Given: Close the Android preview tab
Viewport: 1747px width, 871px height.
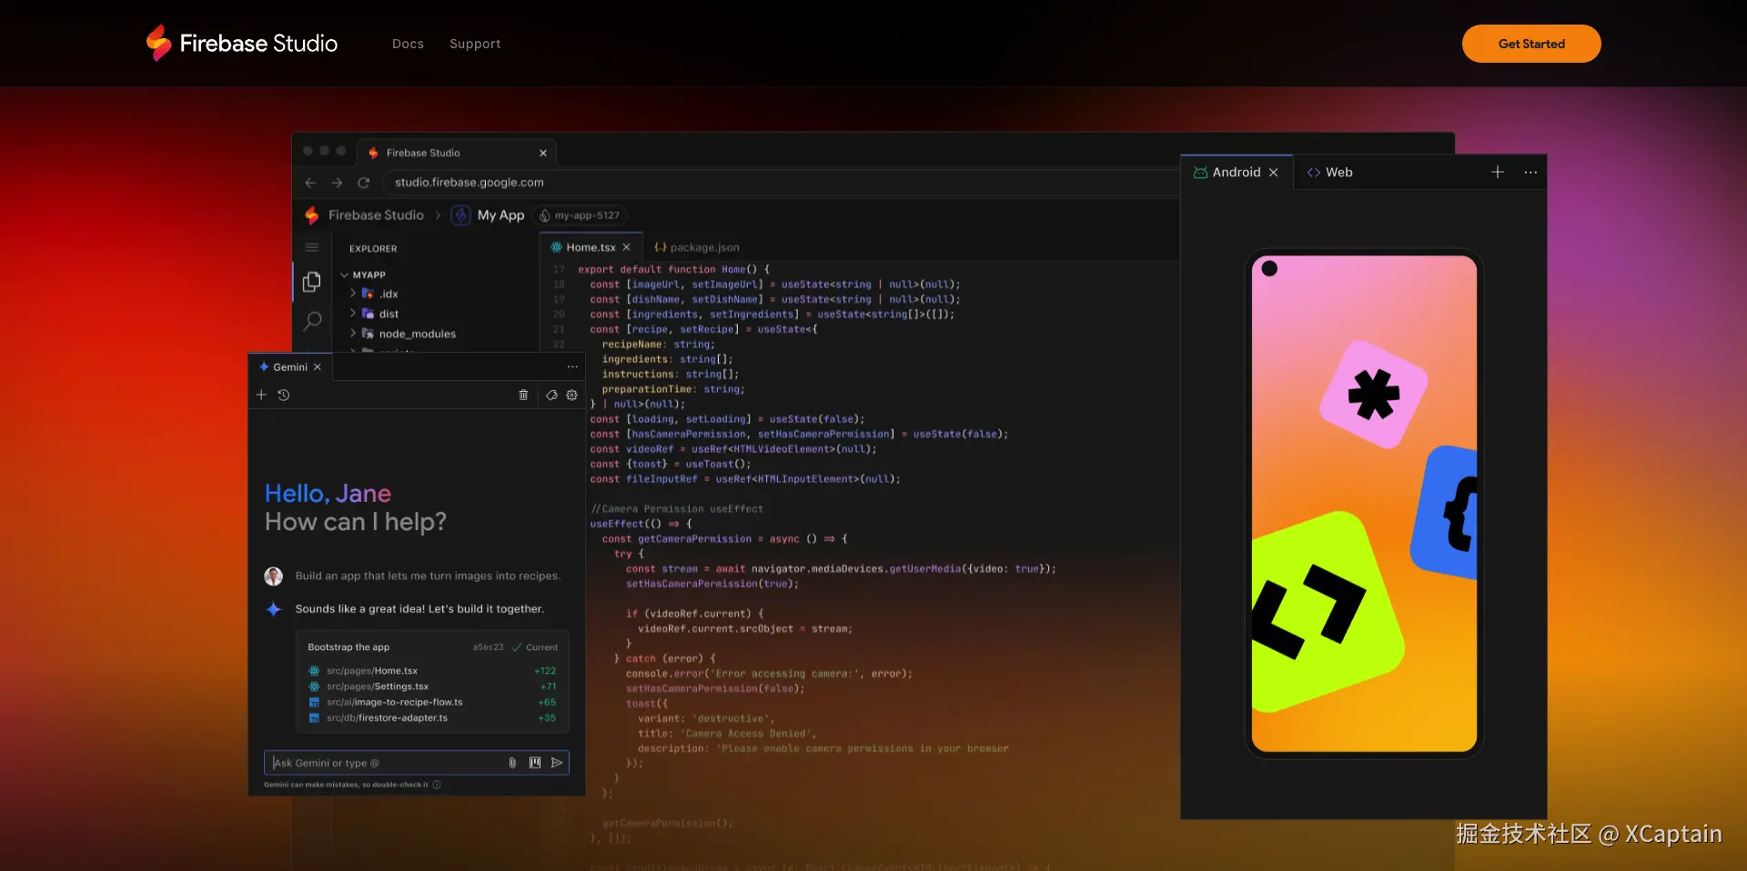Looking at the screenshot, I should point(1274,172).
